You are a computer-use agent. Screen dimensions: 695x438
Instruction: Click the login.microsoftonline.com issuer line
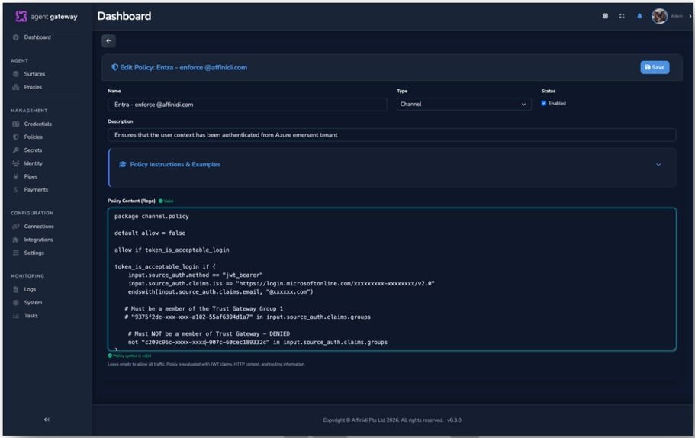(x=282, y=284)
